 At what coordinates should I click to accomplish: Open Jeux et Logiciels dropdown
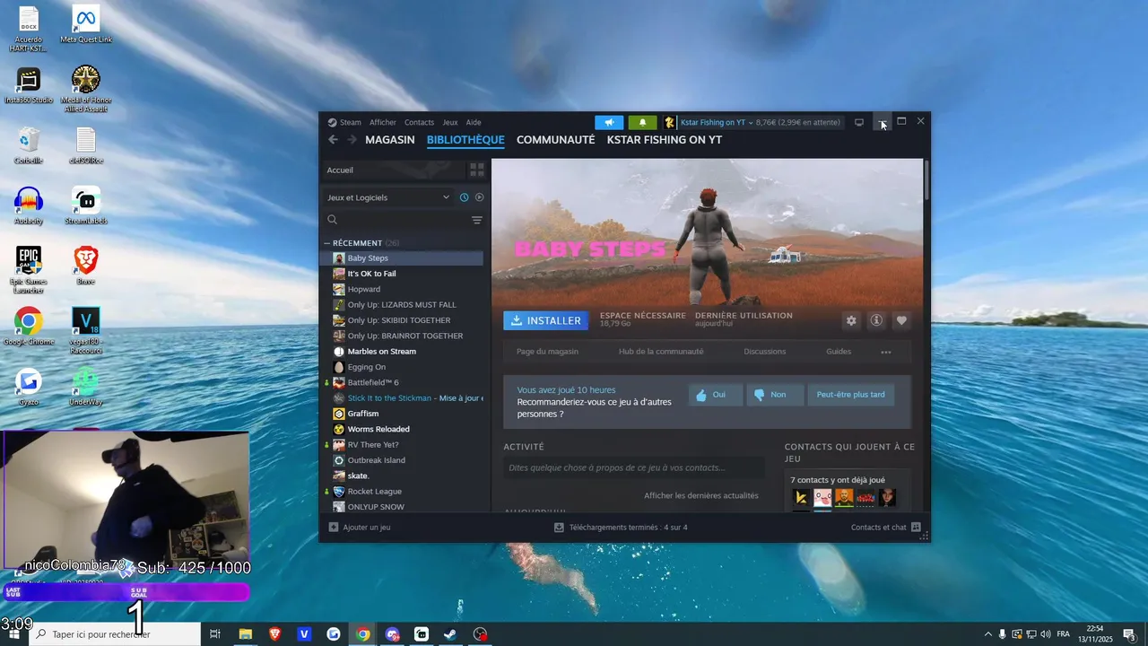click(x=388, y=197)
